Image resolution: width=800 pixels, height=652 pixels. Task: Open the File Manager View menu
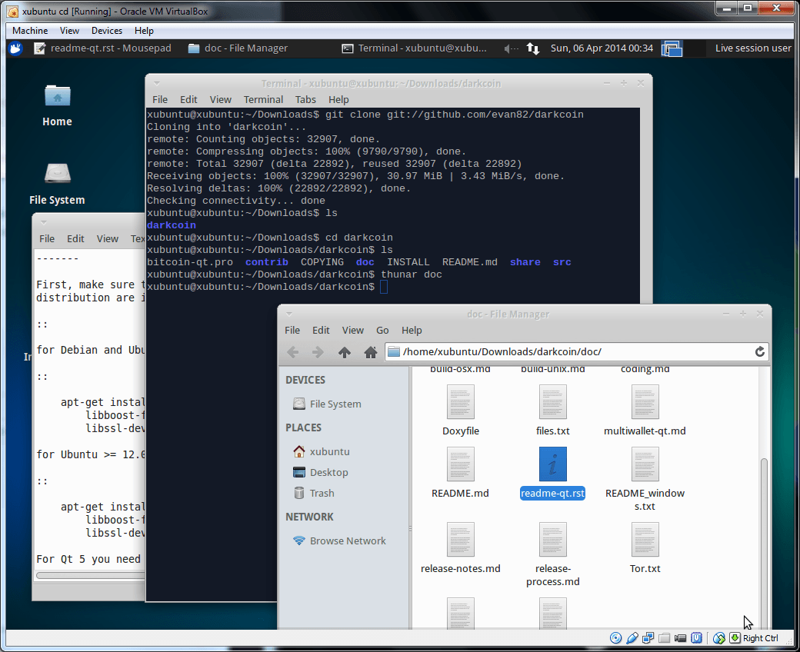(x=352, y=331)
